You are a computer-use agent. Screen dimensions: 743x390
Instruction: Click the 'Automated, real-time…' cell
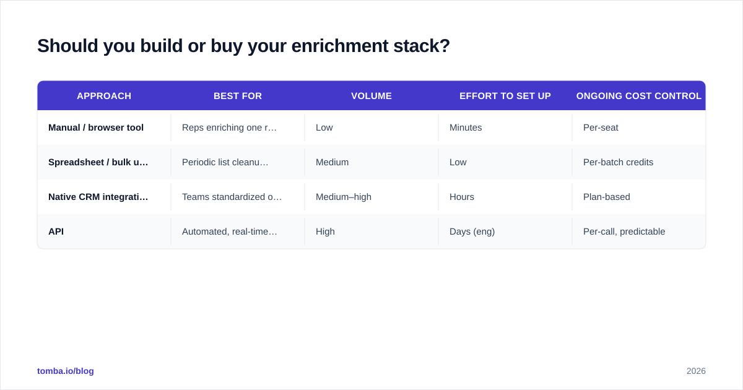point(238,232)
